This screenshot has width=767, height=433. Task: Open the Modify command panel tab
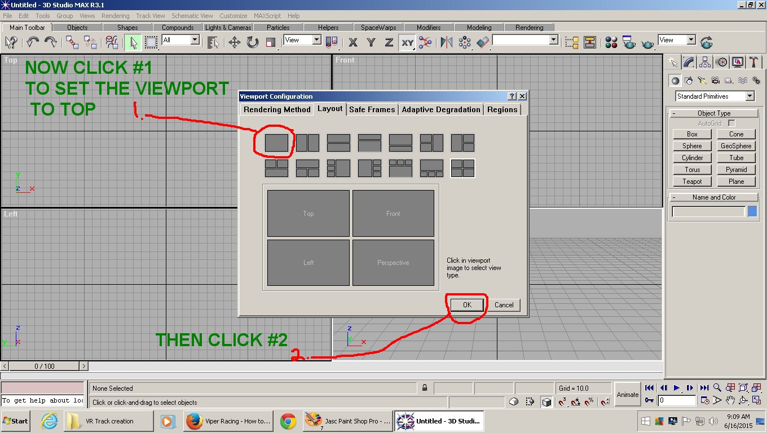click(x=689, y=62)
